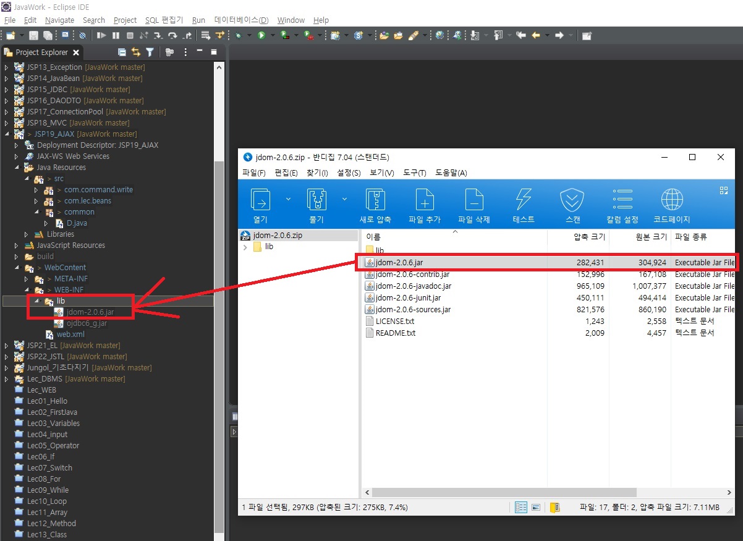Viewport: 743px width, 541px height.
Task: Click the Open Web Browser globe icon
Action: click(x=439, y=36)
